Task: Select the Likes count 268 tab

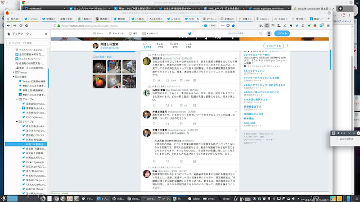Action: tap(188, 46)
